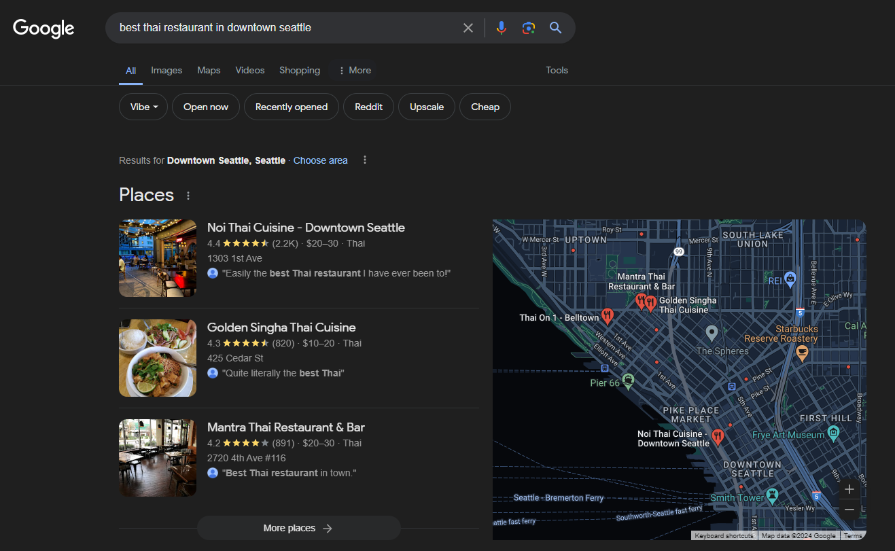The image size is (895, 551).
Task: Click the More places button
Action: [299, 528]
